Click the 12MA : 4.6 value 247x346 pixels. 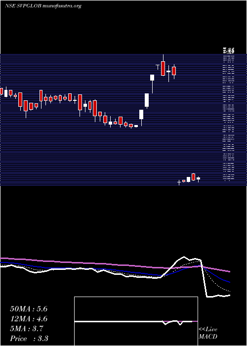click(x=29, y=319)
